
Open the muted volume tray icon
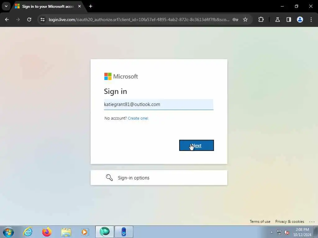[287, 232]
